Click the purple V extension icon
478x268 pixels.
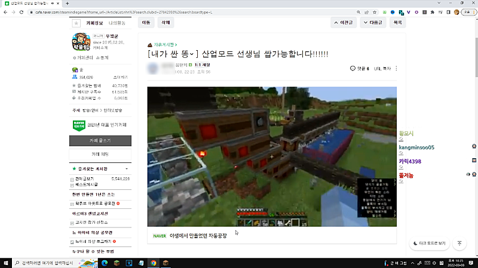(409, 12)
